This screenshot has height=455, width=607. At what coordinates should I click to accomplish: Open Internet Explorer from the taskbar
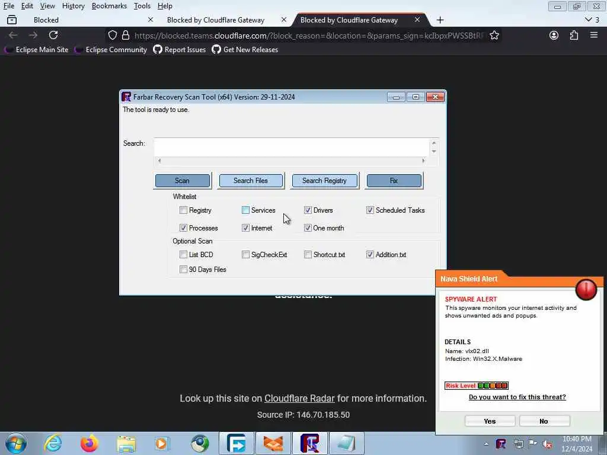pyautogui.click(x=53, y=443)
